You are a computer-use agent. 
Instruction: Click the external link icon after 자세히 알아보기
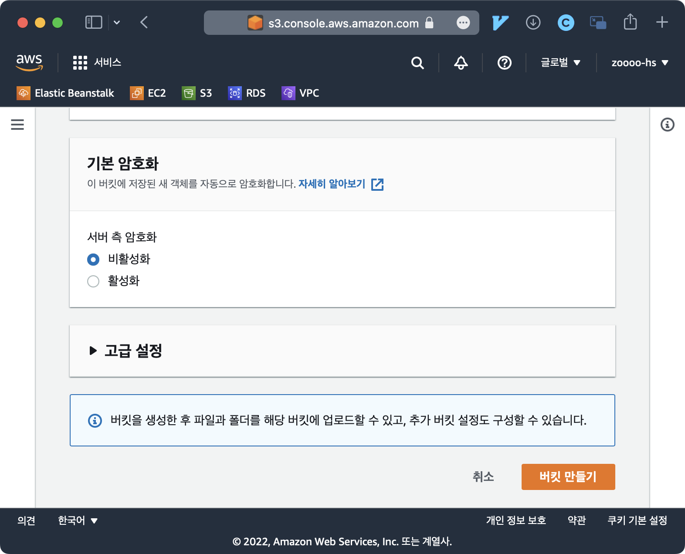(377, 184)
